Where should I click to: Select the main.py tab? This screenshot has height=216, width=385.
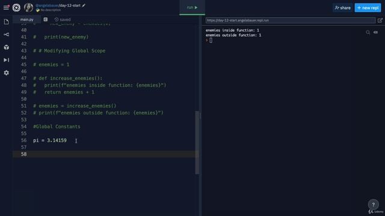pyautogui.click(x=26, y=19)
